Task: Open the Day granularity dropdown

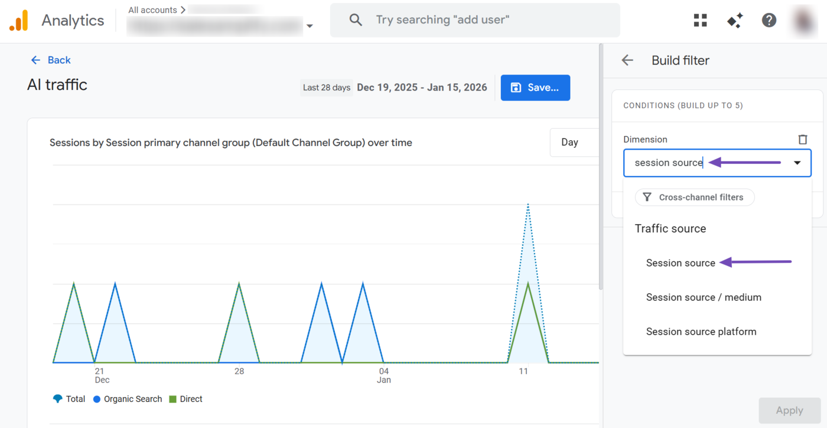Action: (571, 142)
